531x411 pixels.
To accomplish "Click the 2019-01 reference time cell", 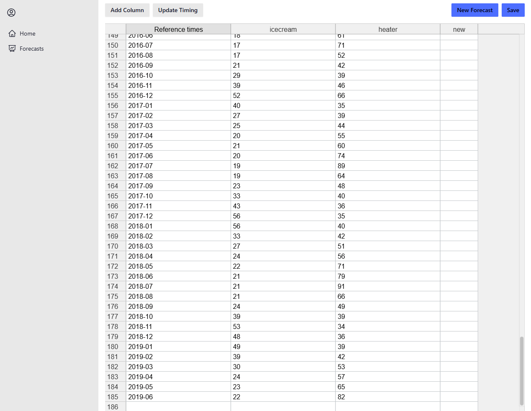I will pyautogui.click(x=178, y=347).
